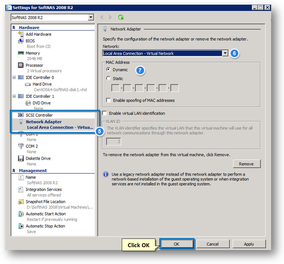
Task: Click the Automatic Stop Action icon
Action: (x=21, y=226)
